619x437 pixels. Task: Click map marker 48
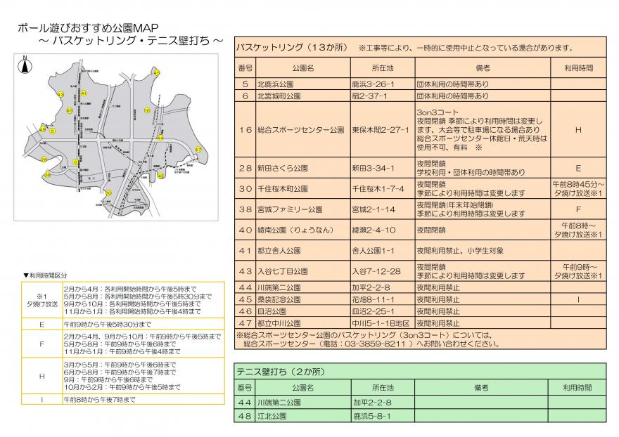click(44, 130)
